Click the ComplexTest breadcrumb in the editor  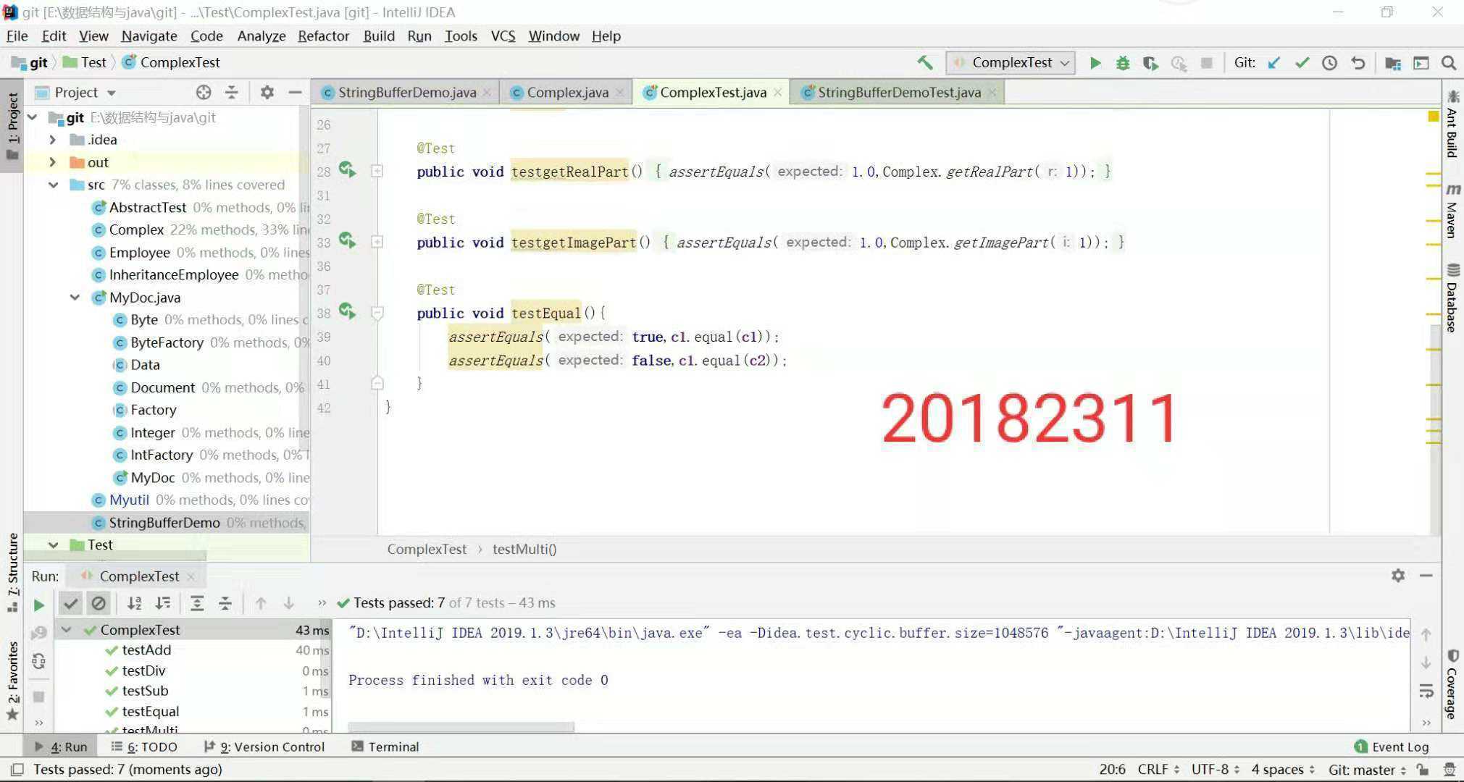point(427,549)
